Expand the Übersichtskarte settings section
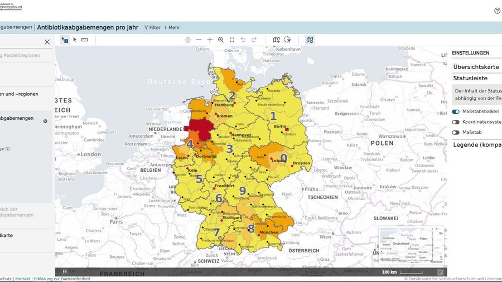Image resolution: width=502 pixels, height=282 pixels. pos(476,67)
